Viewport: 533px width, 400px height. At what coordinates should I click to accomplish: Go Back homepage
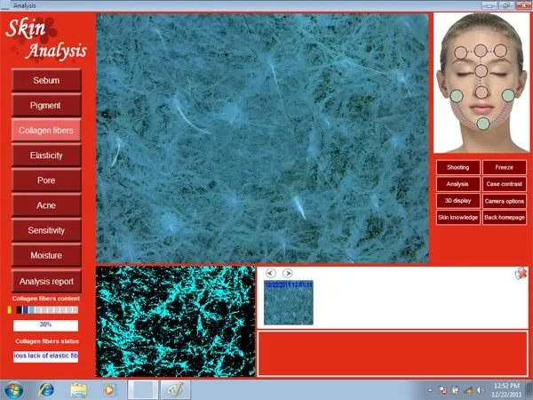tap(504, 218)
